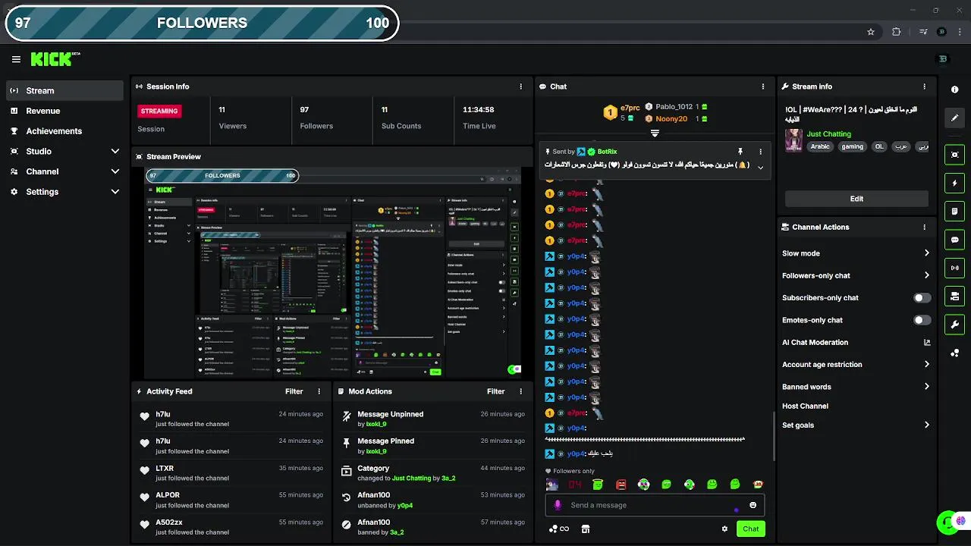The height and width of the screenshot is (546, 971).
Task: Open Channel Actions panel options menu
Action: (924, 227)
